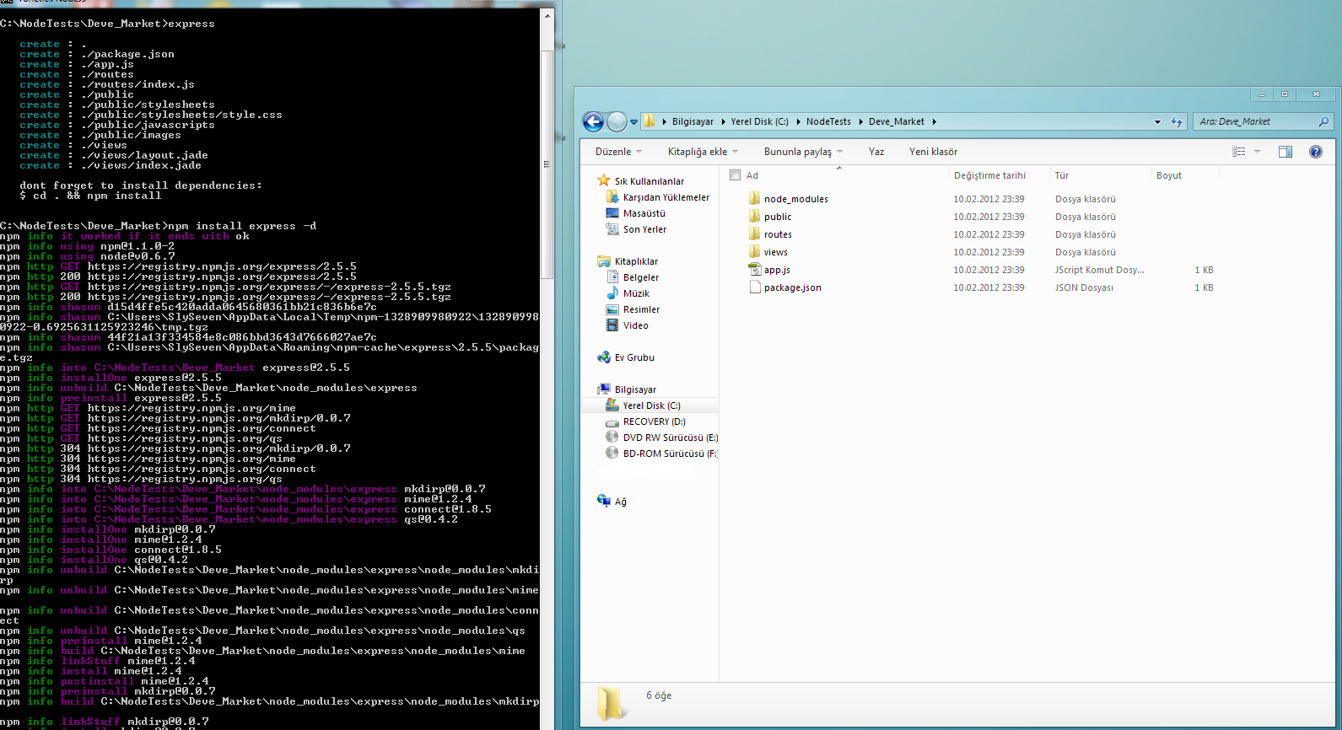The width and height of the screenshot is (1342, 730).
Task: Expand arrow after Deve_Market in breadcrumb
Action: 934,122
